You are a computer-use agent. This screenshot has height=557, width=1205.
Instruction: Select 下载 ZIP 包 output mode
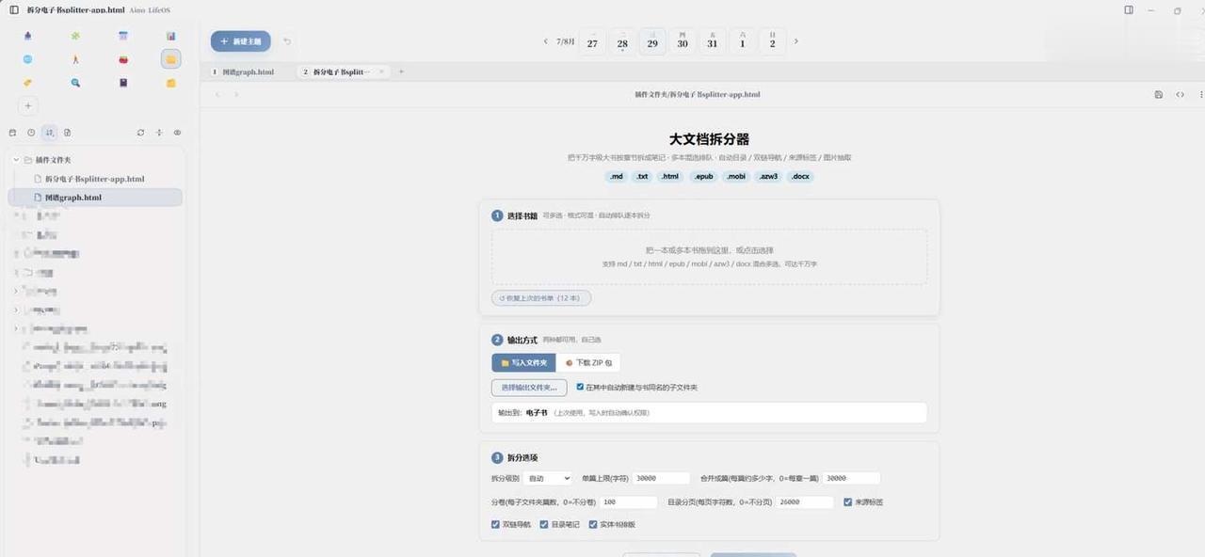588,362
